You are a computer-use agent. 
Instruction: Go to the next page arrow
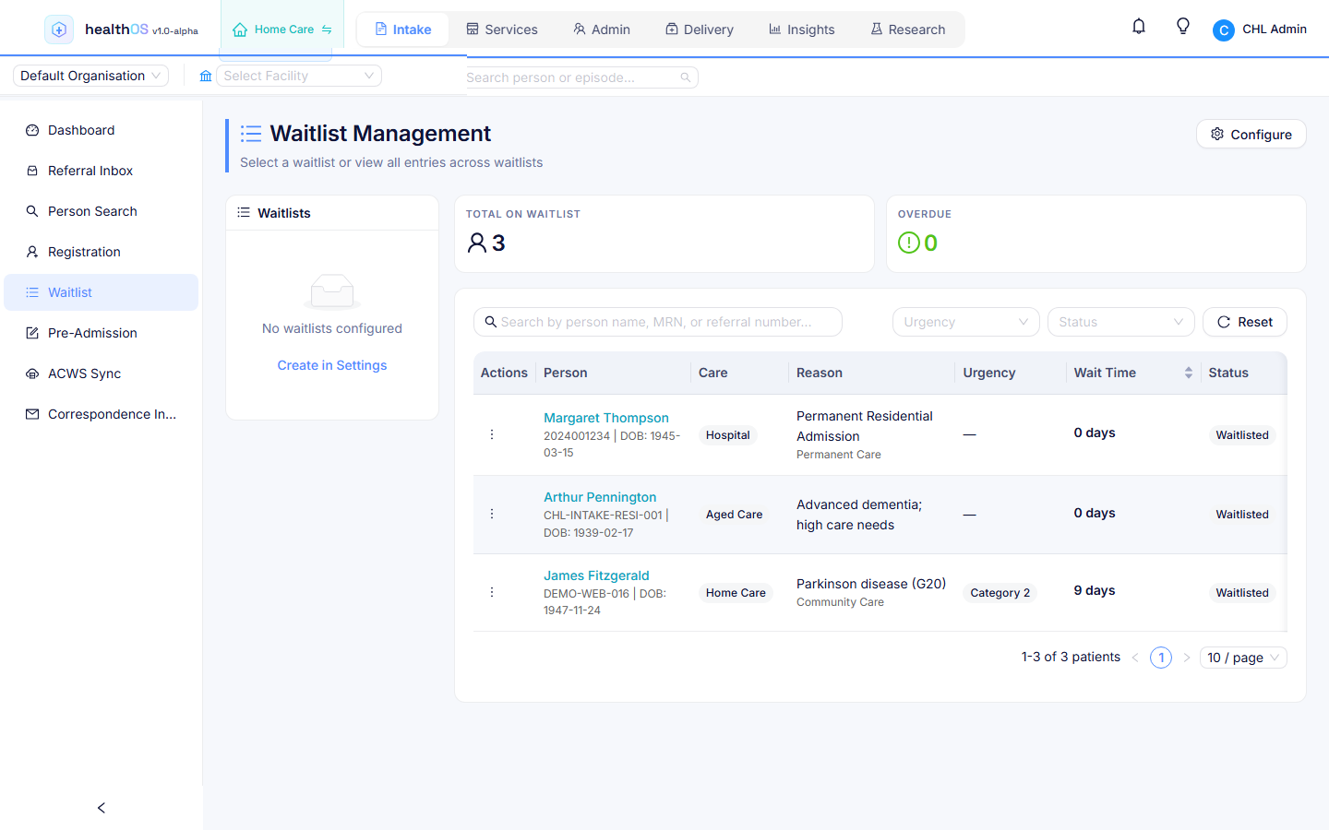point(1187,658)
